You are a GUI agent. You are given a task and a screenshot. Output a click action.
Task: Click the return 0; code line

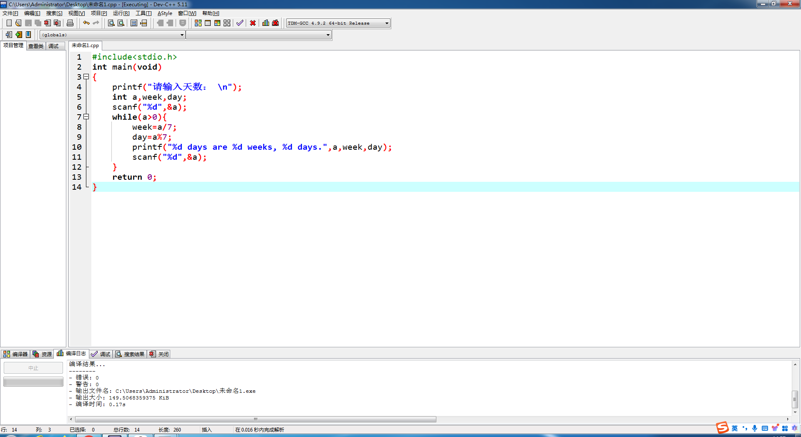[x=134, y=177]
